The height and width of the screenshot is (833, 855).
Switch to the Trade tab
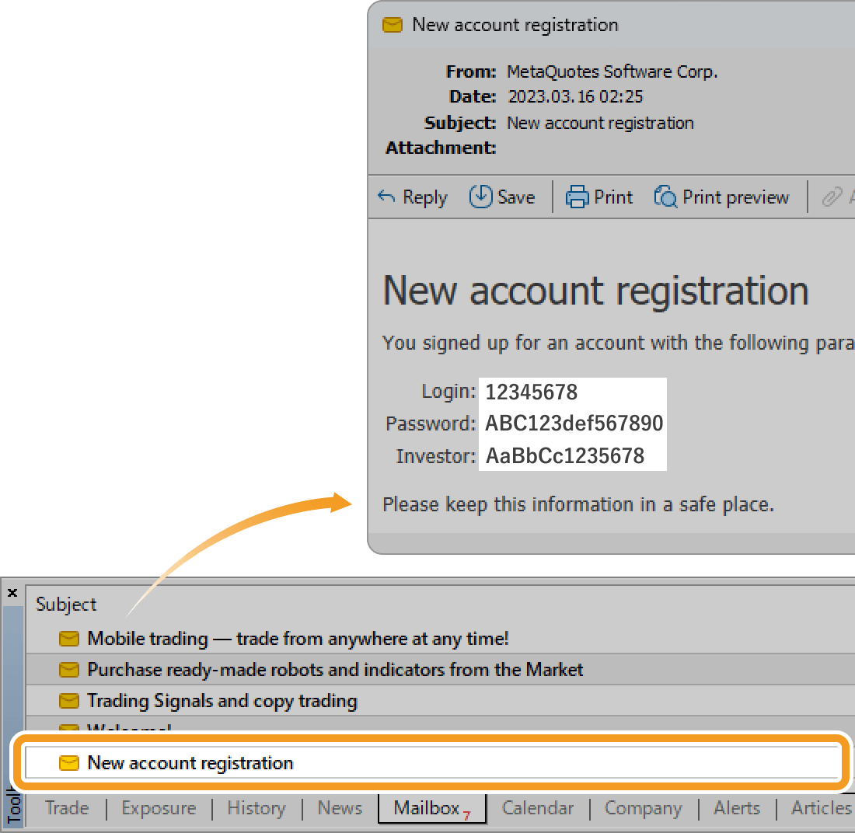point(67,807)
